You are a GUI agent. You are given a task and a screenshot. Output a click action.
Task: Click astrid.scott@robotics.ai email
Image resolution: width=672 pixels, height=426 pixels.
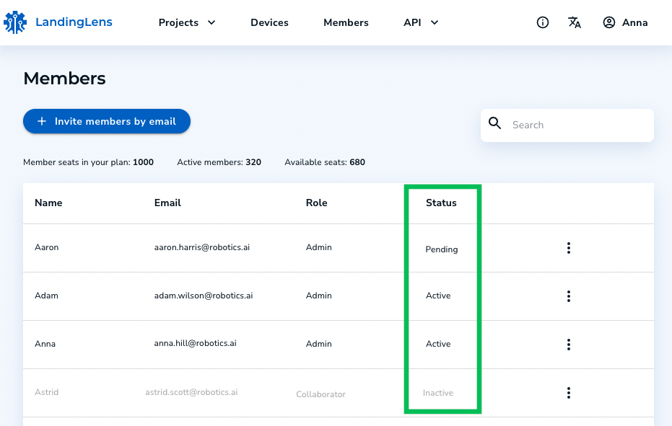coord(191,392)
